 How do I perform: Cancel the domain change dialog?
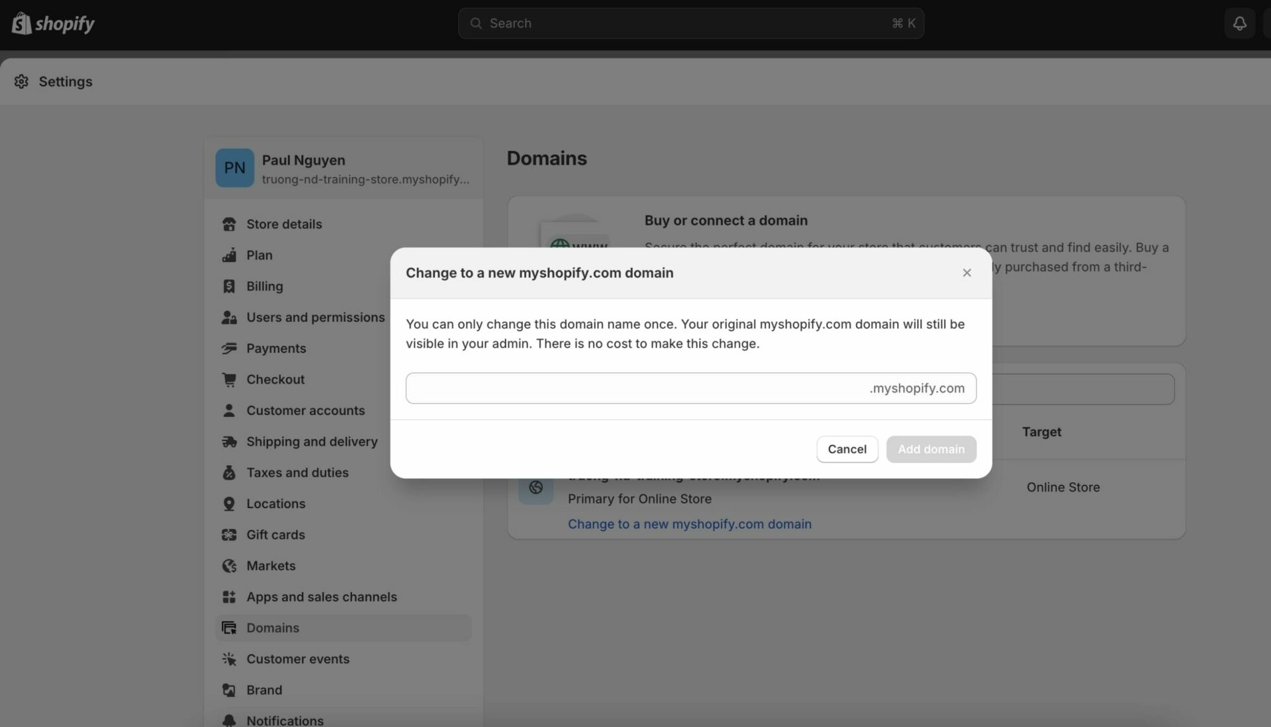pyautogui.click(x=847, y=449)
